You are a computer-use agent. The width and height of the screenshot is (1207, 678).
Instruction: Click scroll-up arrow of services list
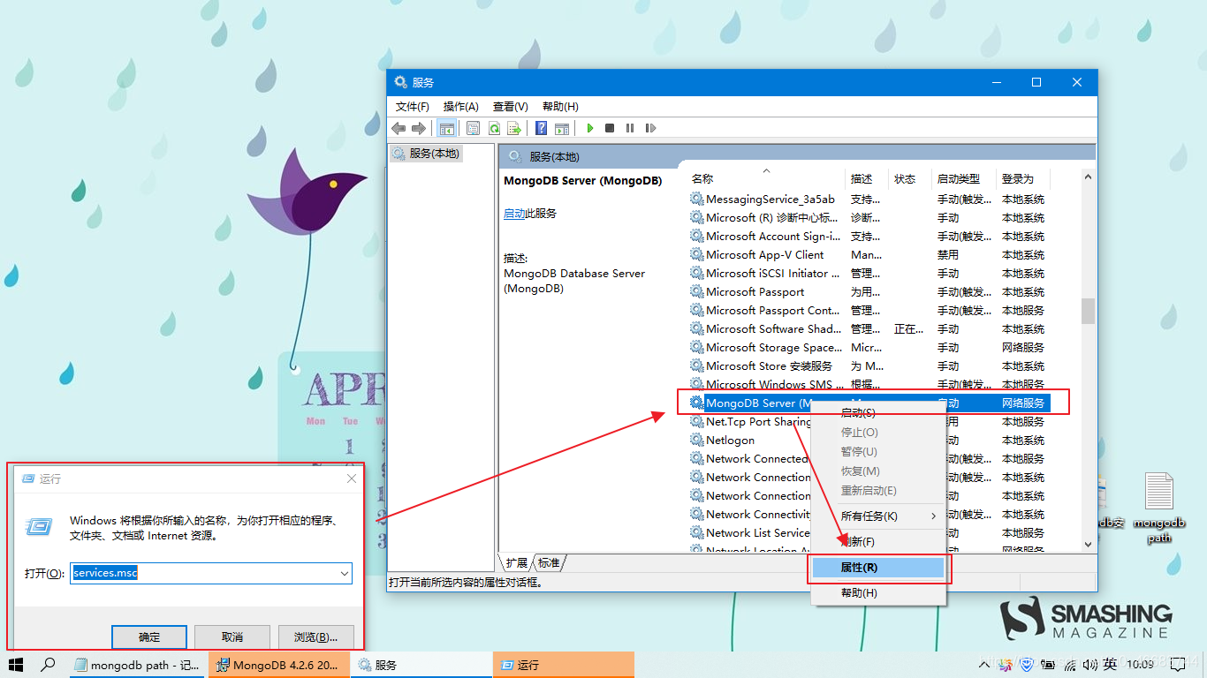(x=1088, y=177)
